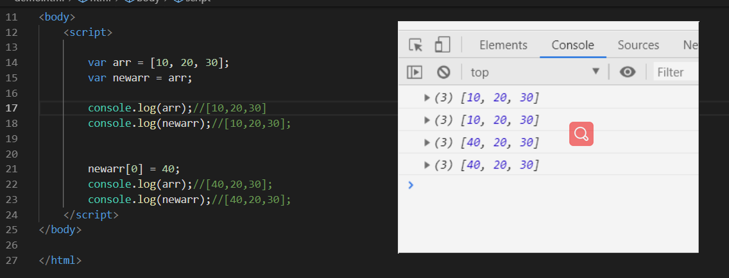Expand the second logged [10, 20, 30] array
The image size is (729, 278).
(x=427, y=120)
